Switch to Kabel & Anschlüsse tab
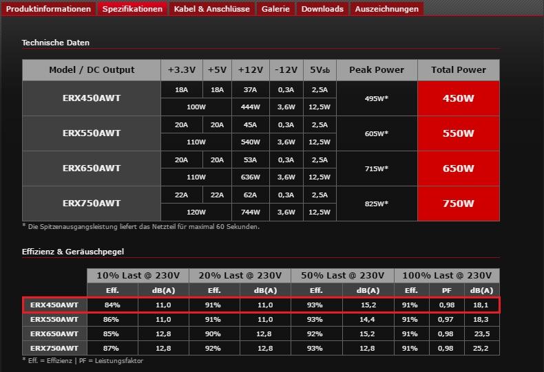 [x=211, y=9]
